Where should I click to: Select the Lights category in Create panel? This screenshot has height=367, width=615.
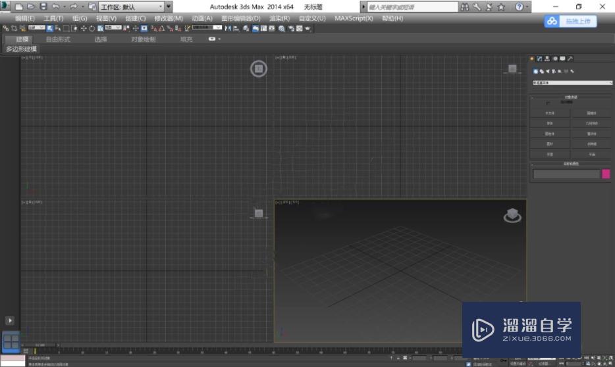(548, 71)
